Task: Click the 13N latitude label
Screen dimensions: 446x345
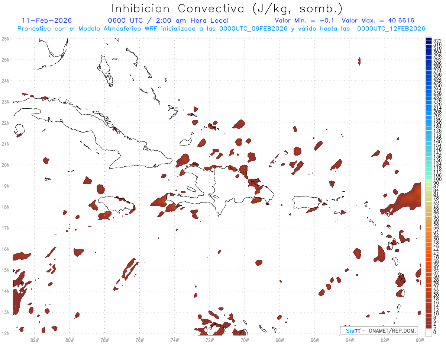Action: click(5, 312)
